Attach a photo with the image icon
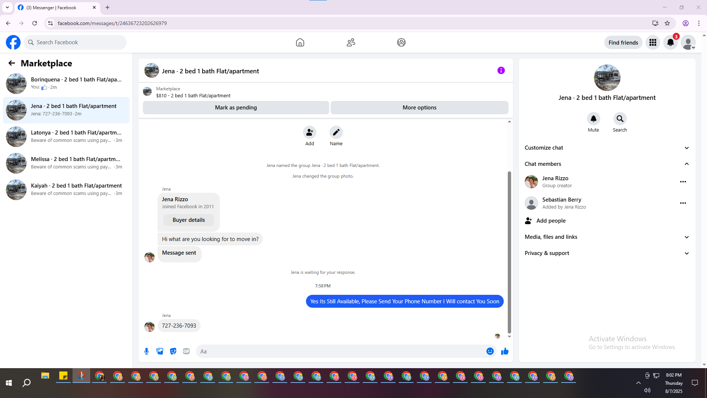This screenshot has height=398, width=707. pos(160,351)
